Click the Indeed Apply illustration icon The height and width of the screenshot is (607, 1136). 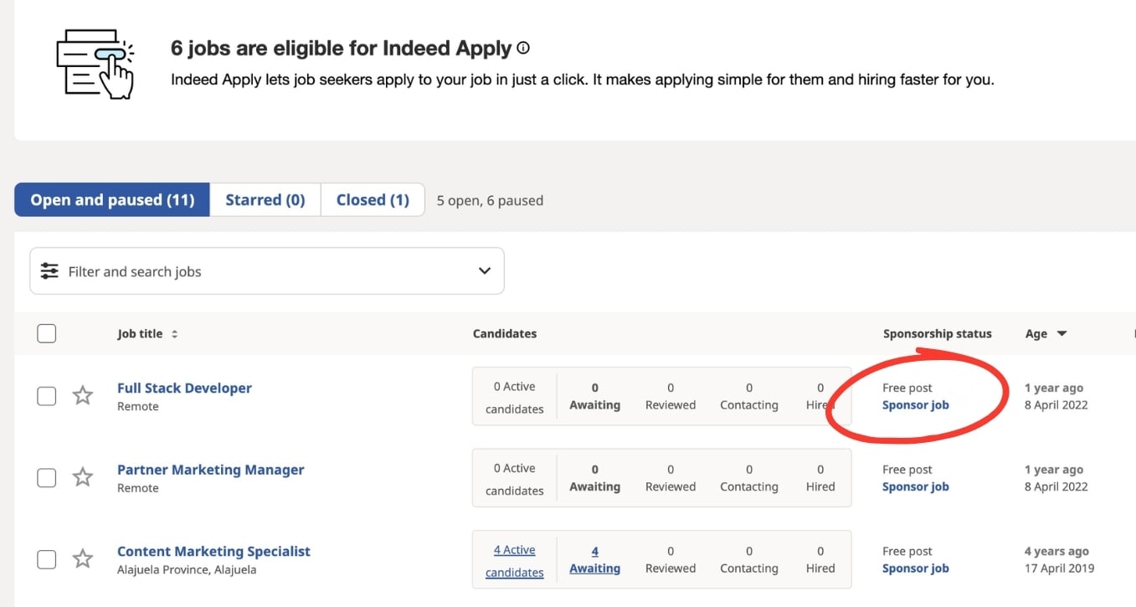(95, 65)
